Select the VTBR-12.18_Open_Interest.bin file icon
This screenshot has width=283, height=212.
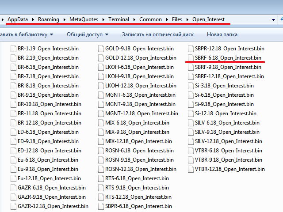[191, 169]
